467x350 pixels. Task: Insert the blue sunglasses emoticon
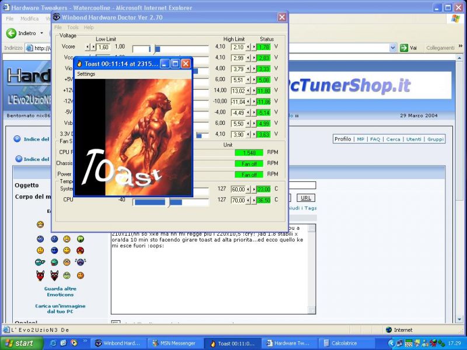[54, 250]
